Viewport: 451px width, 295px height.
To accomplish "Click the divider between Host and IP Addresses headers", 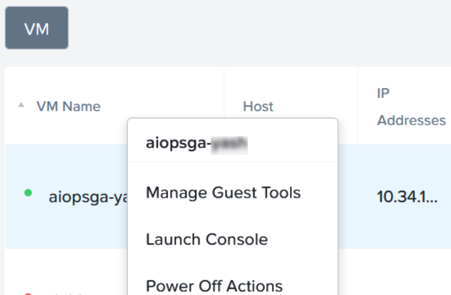I will click(x=357, y=106).
